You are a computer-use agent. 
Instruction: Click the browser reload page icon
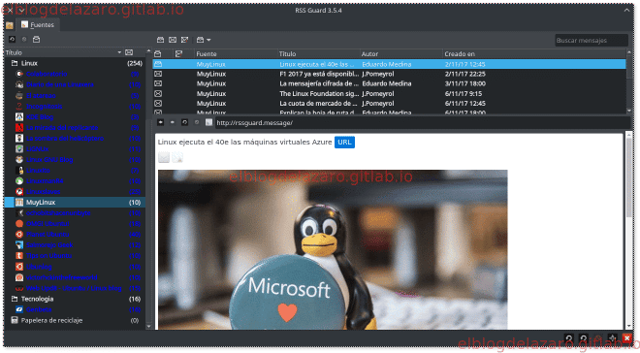(184, 122)
